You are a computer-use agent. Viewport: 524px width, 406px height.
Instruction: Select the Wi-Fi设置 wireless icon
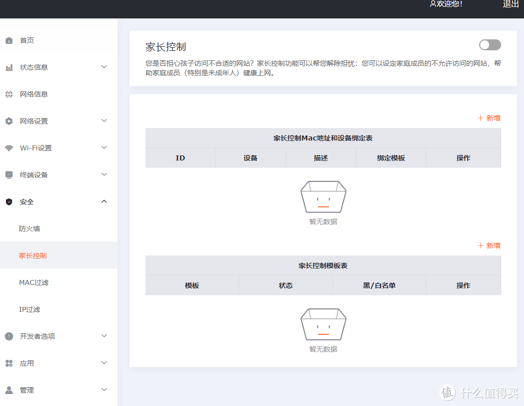(x=8, y=147)
